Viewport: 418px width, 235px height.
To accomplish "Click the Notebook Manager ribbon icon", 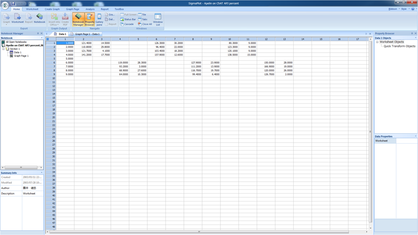I will tap(78, 19).
